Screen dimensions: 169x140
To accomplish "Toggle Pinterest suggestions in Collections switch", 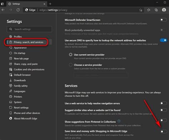I will (x=163, y=120).
